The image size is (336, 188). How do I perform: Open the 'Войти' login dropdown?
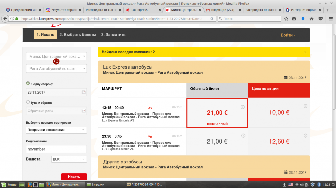pyautogui.click(x=287, y=35)
